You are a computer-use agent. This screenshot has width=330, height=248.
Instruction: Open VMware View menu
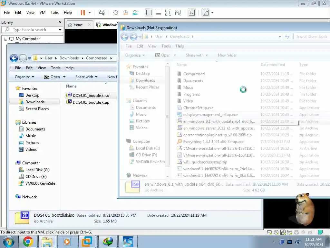(x=30, y=13)
